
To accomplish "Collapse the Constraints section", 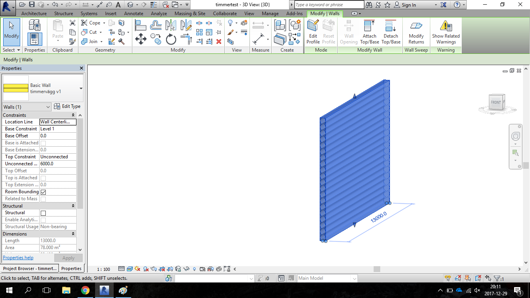I will point(73,115).
